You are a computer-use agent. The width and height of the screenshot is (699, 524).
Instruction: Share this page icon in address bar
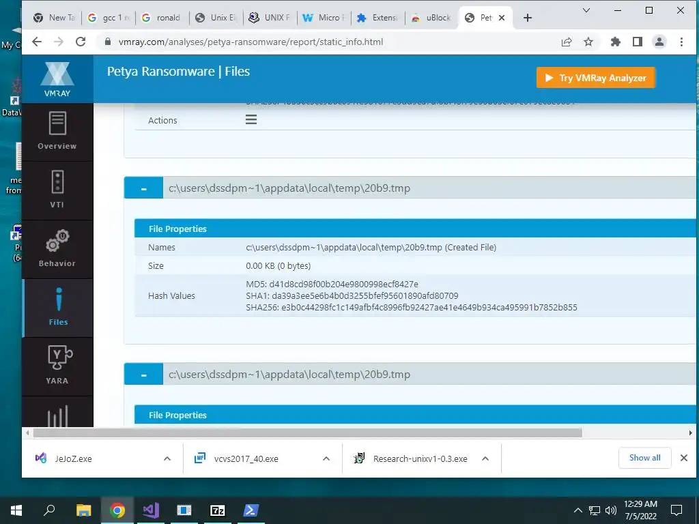(x=567, y=42)
